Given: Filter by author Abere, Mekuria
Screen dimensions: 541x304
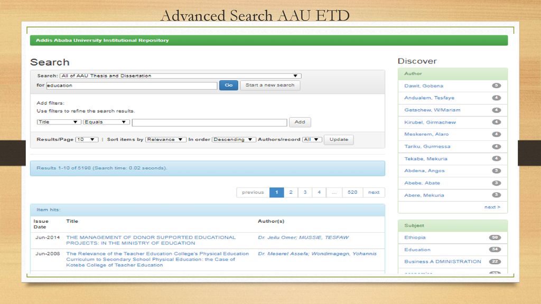Looking at the screenshot, I should coord(424,195).
